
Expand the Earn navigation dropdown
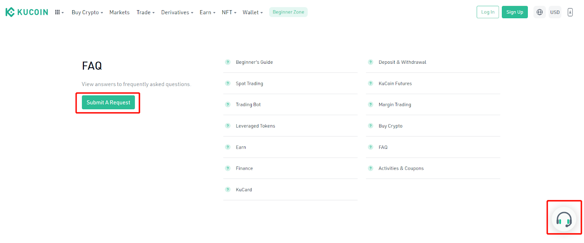click(x=208, y=12)
